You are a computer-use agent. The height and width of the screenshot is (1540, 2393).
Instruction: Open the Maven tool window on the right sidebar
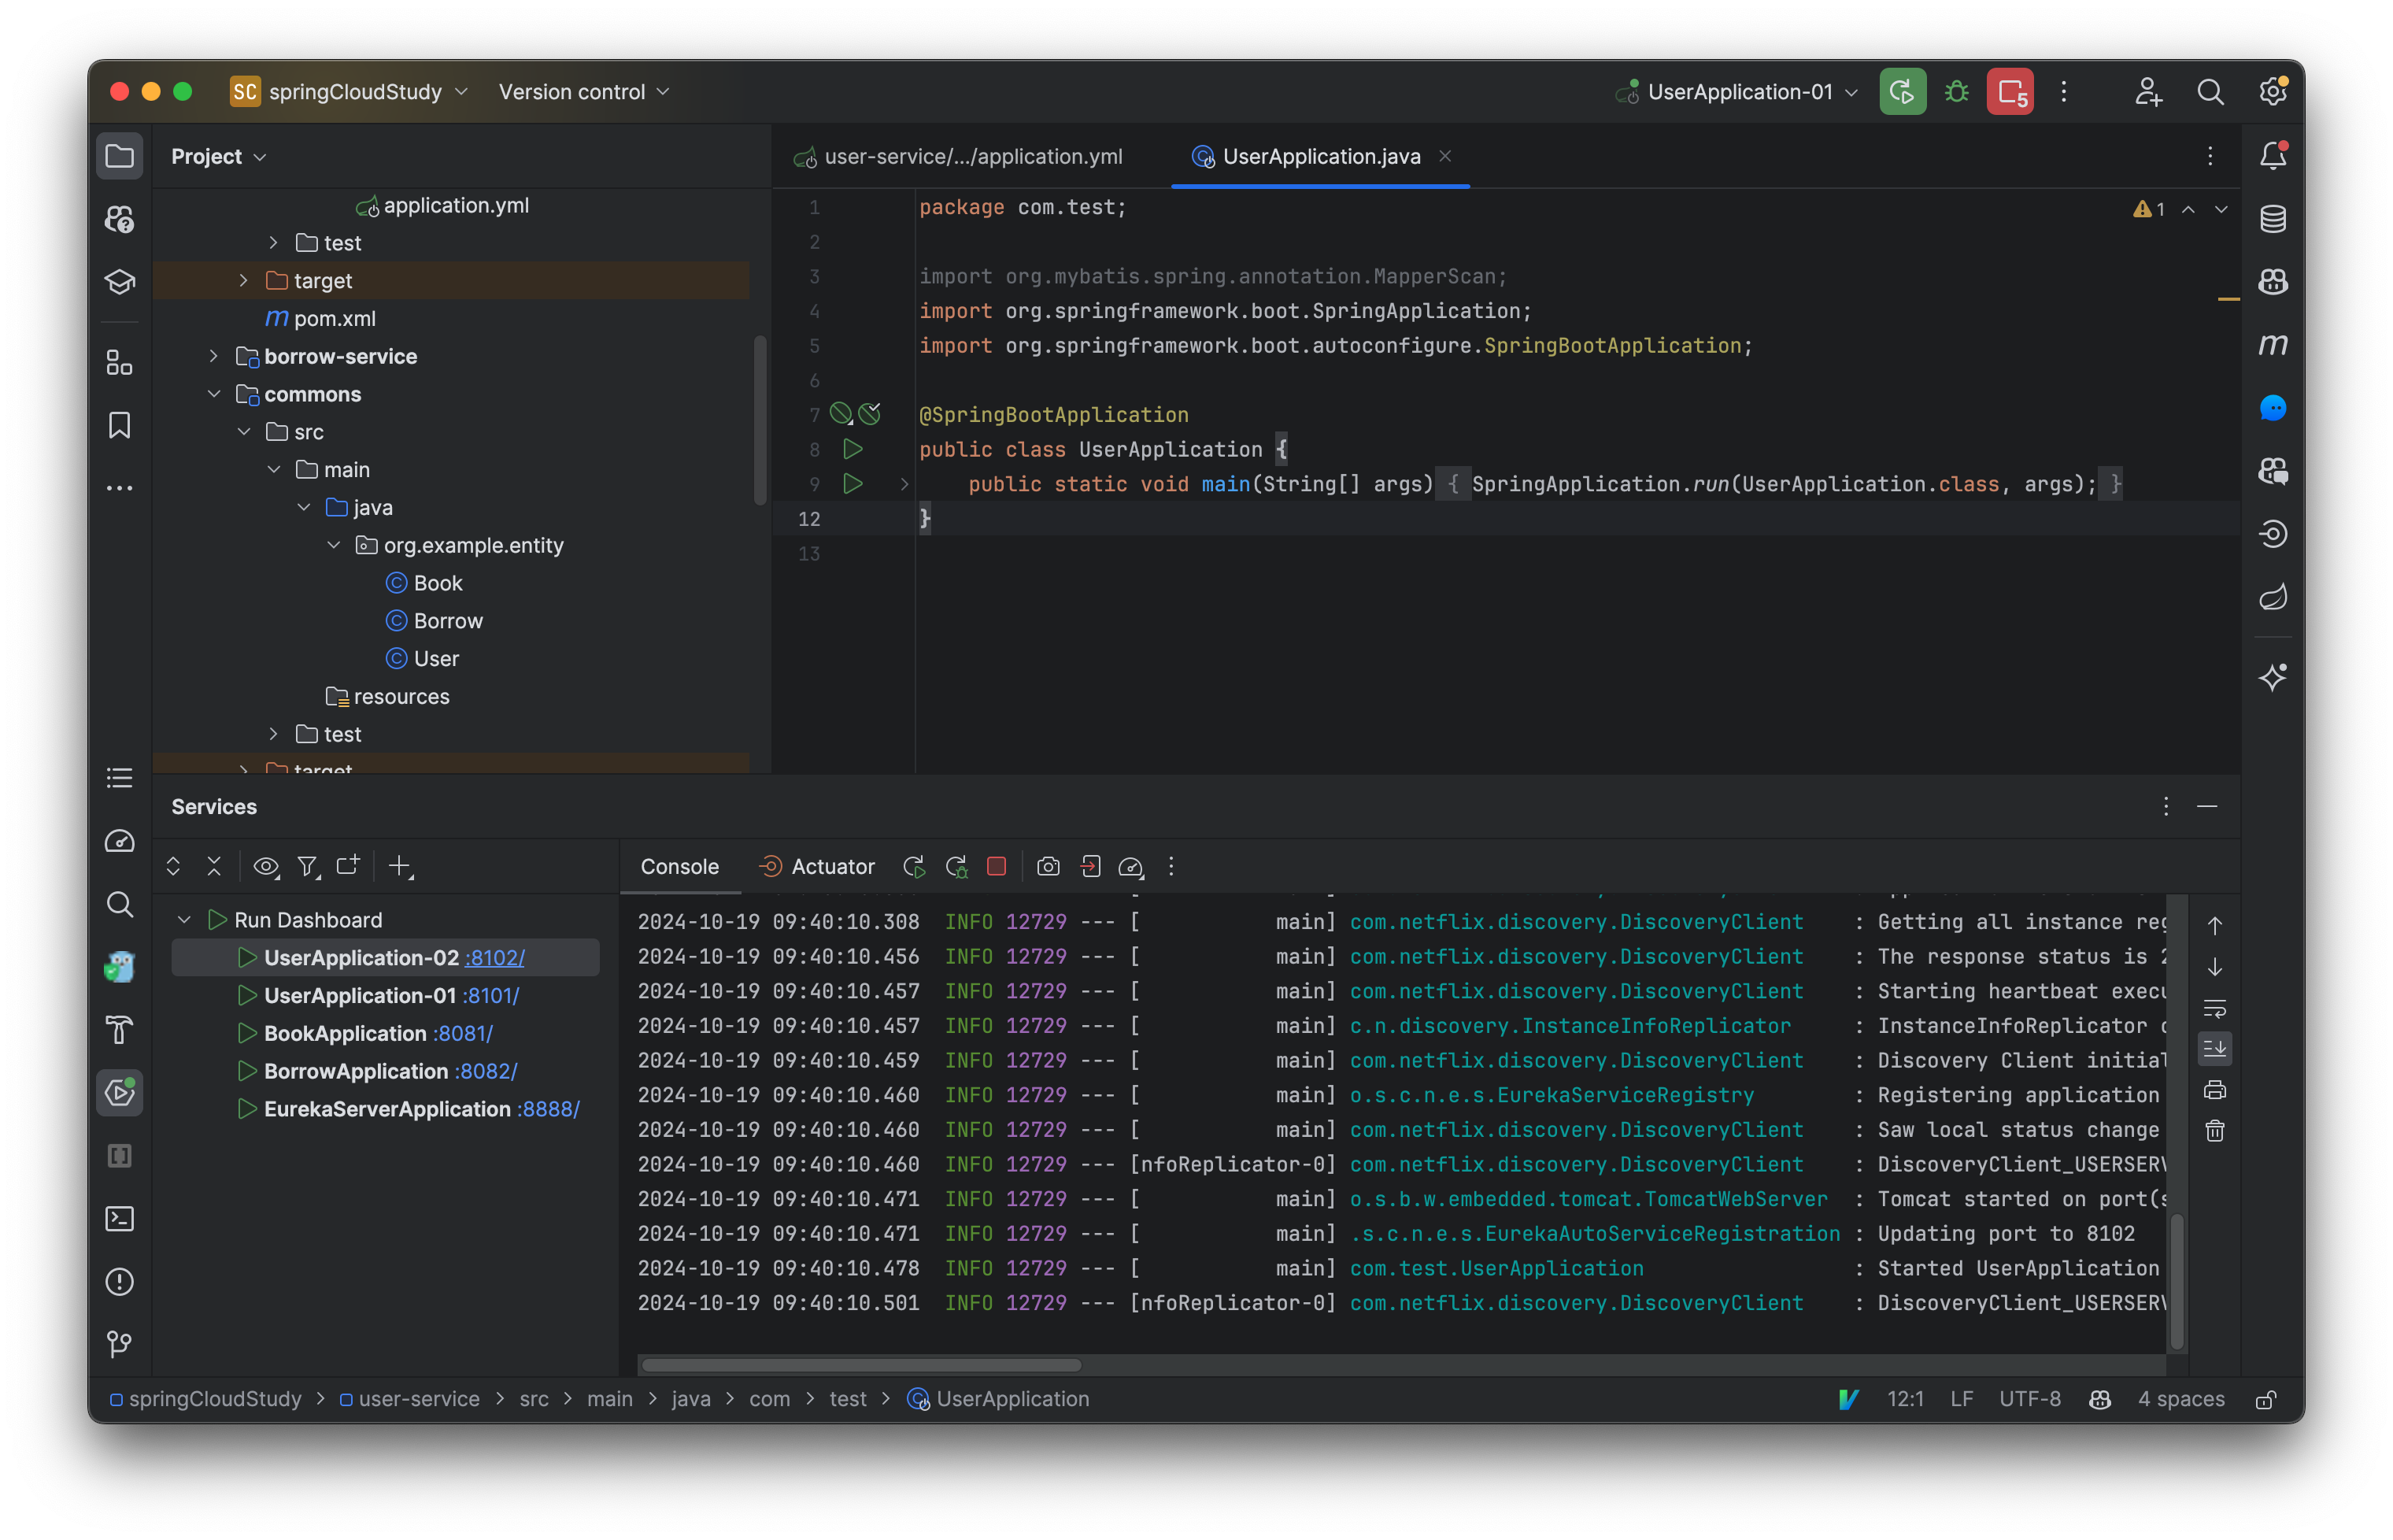pyautogui.click(x=2273, y=344)
